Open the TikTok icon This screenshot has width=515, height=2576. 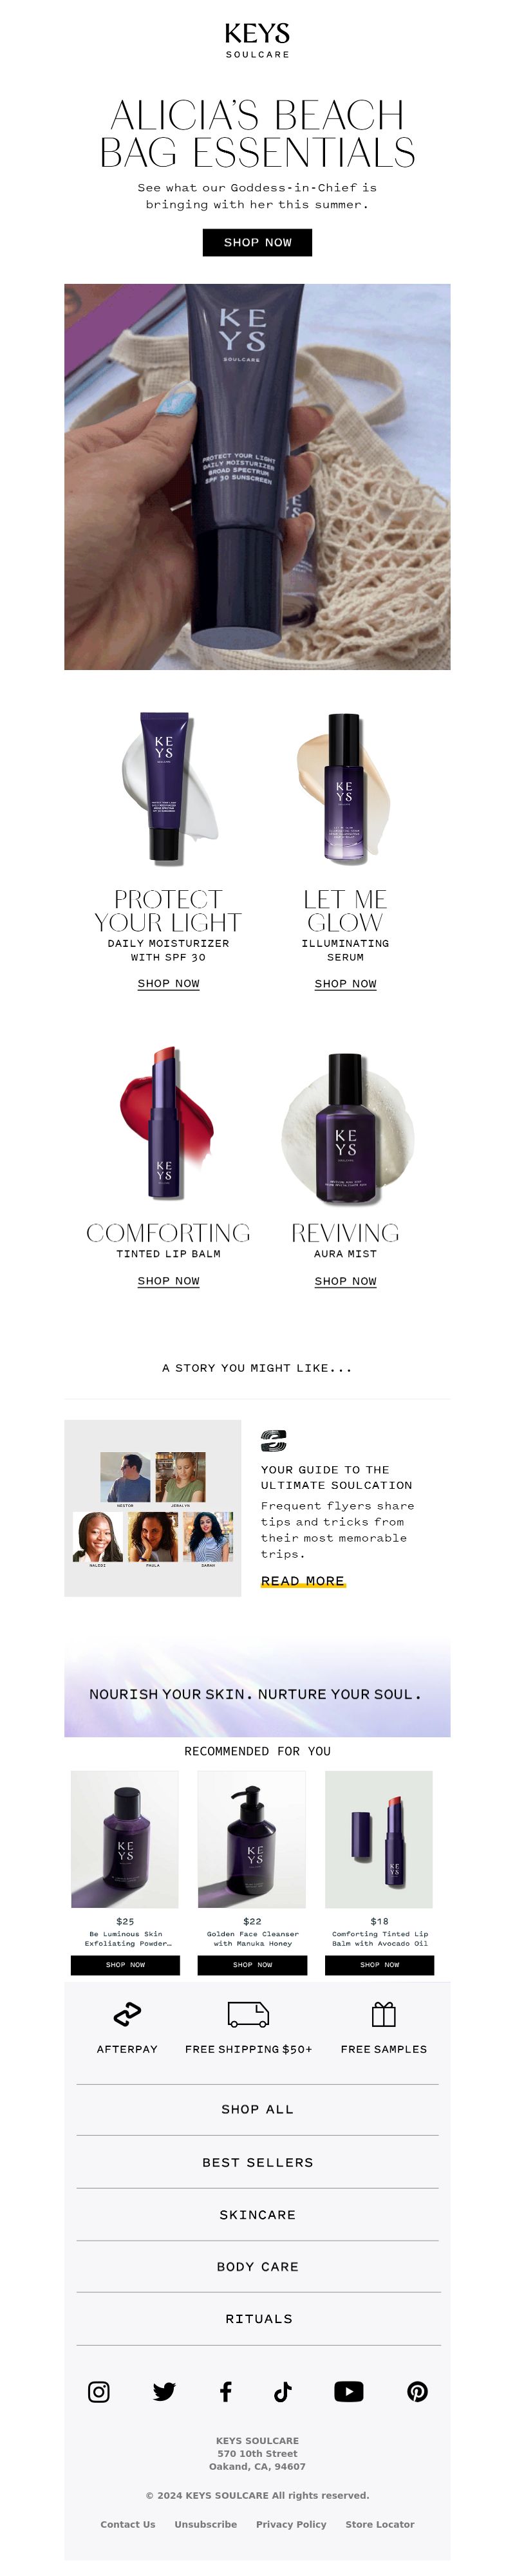283,2391
